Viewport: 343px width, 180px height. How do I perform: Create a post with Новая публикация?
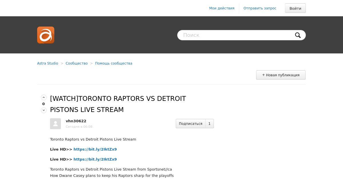pos(281,75)
